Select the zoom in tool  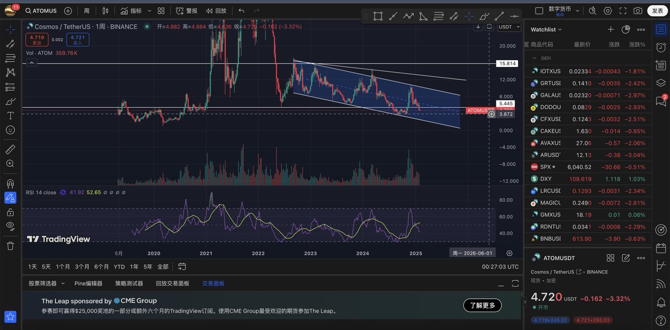pos(10,164)
